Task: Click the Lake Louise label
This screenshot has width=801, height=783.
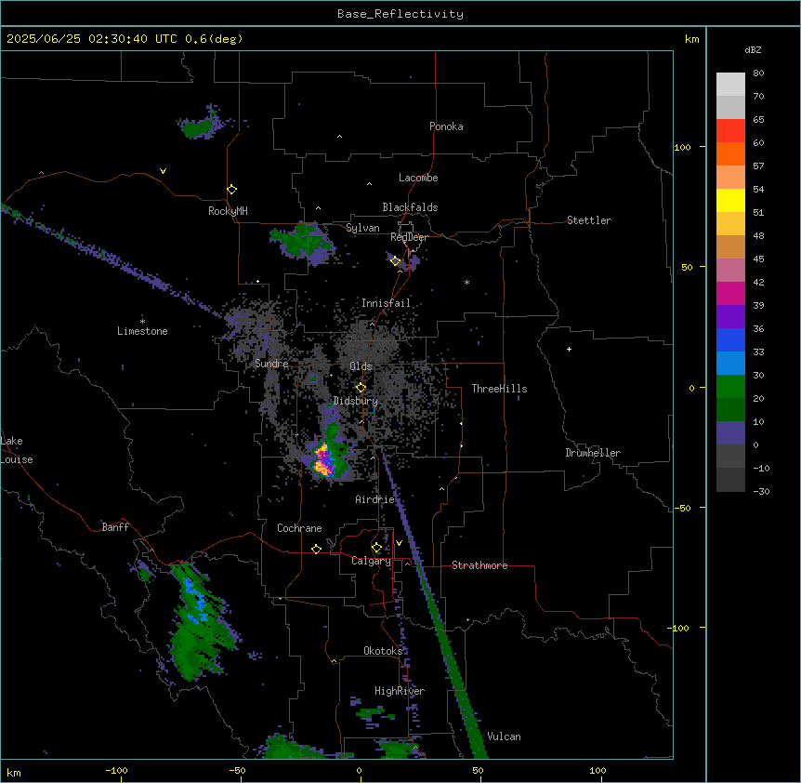Action: (x=17, y=450)
